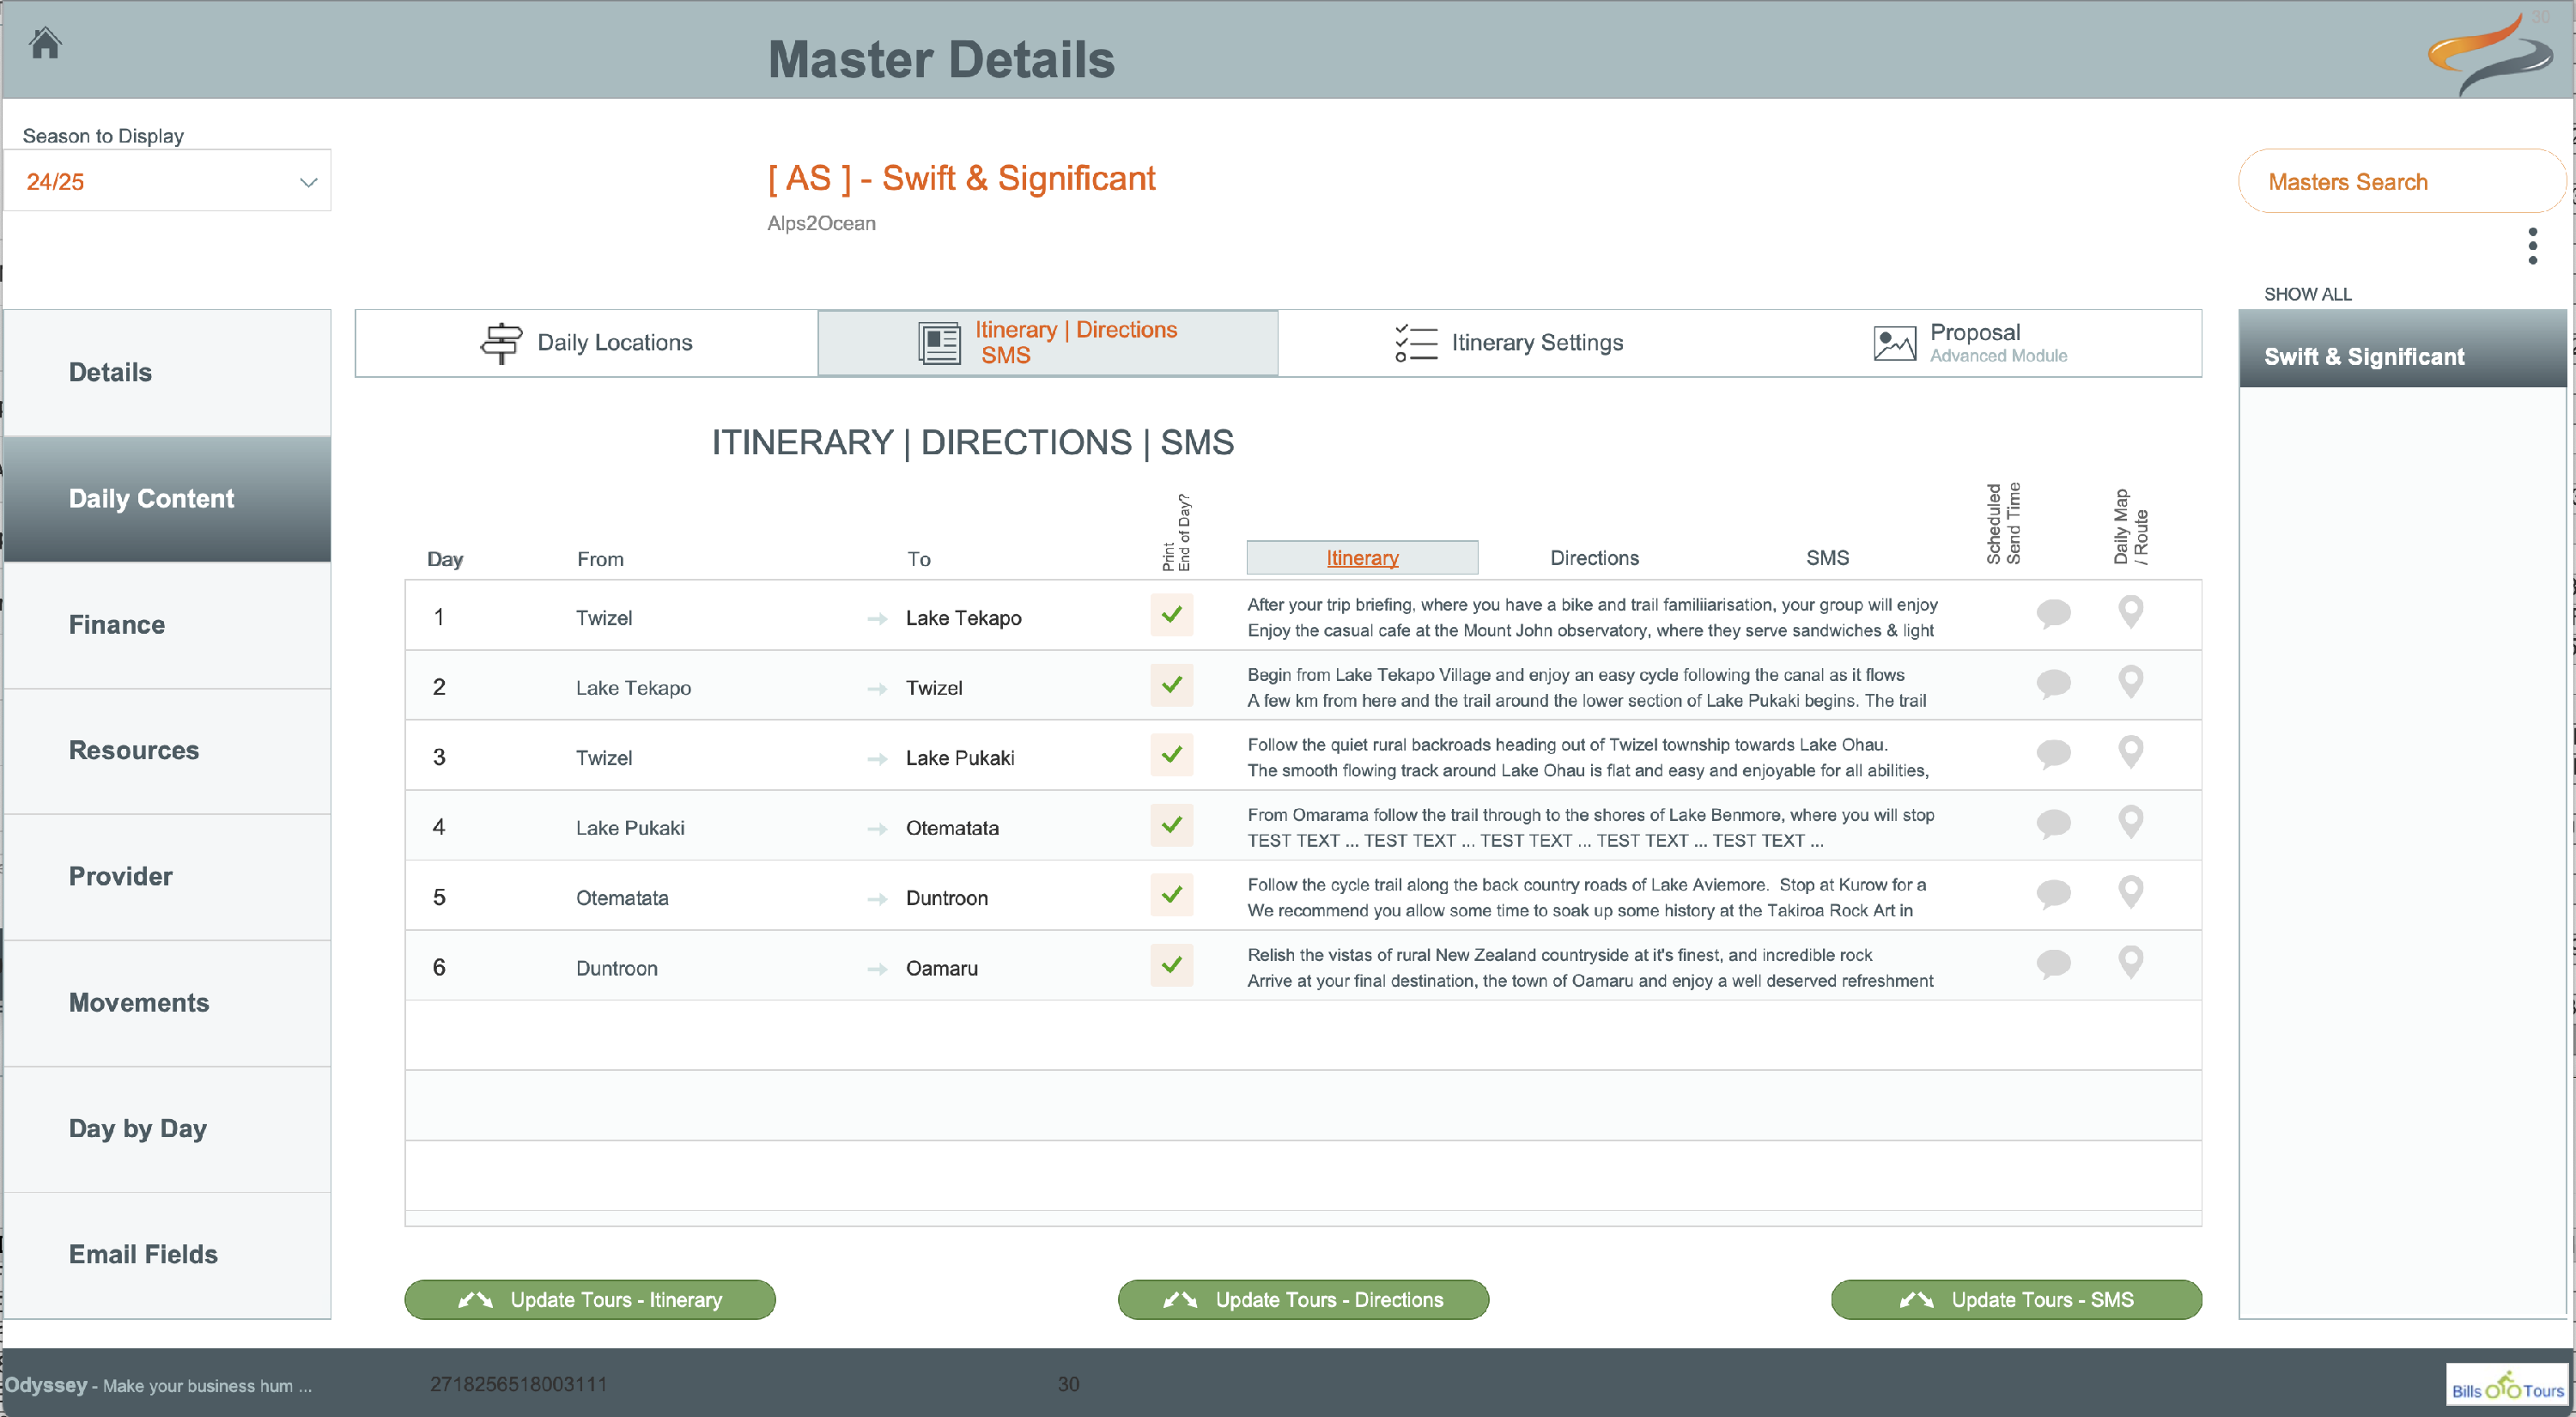This screenshot has height=1417, width=2576.
Task: Click the Lake Tekapo destination in Day 1
Action: (963, 618)
